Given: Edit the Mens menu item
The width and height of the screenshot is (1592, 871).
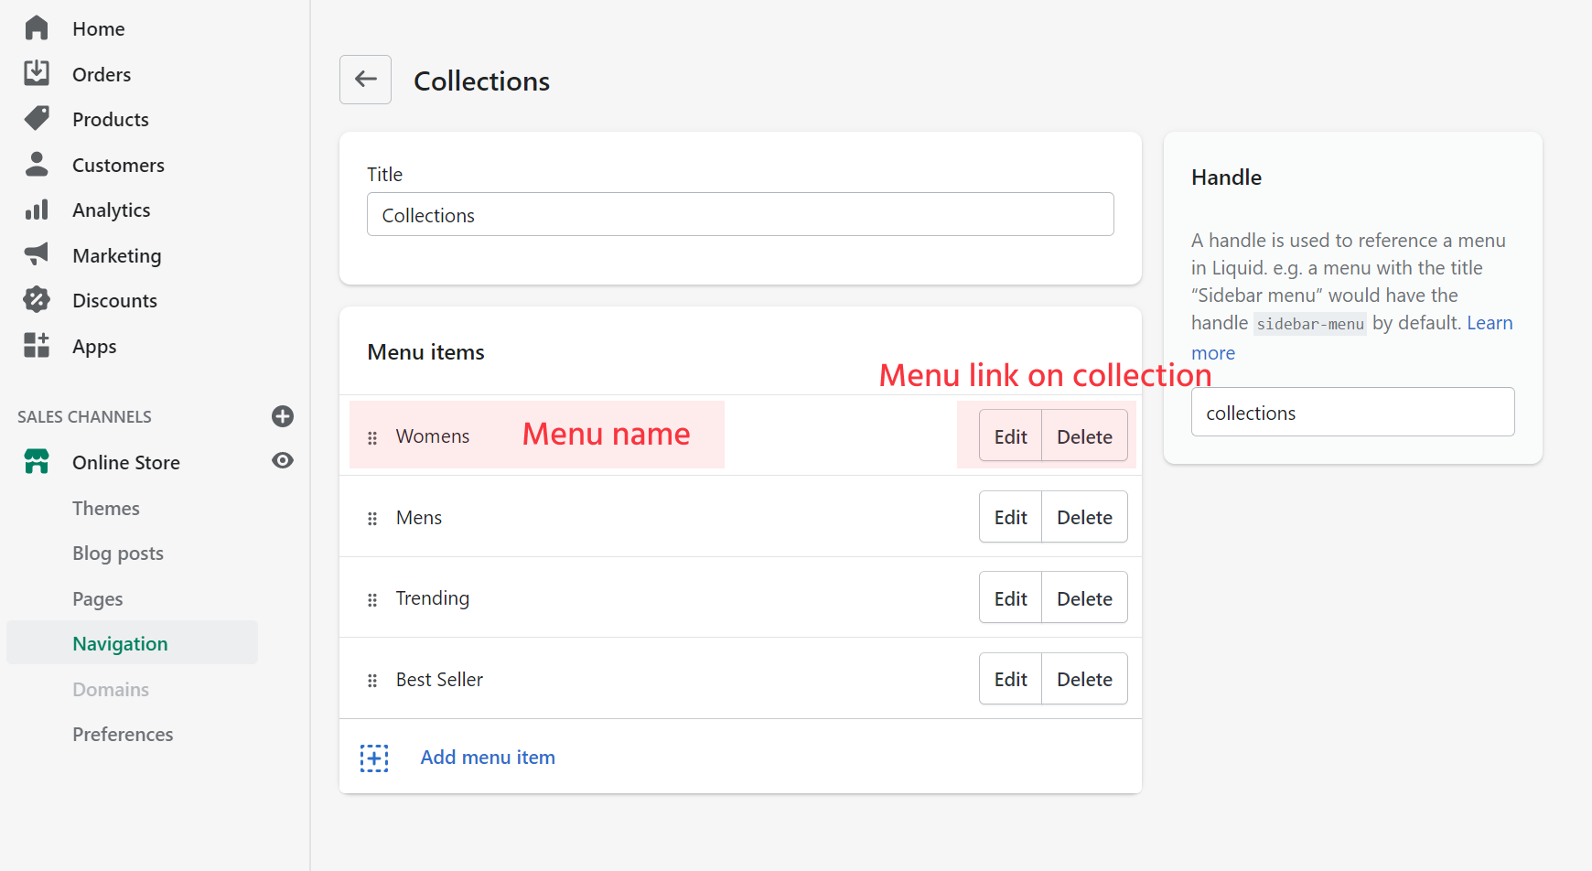Looking at the screenshot, I should click(1010, 518).
